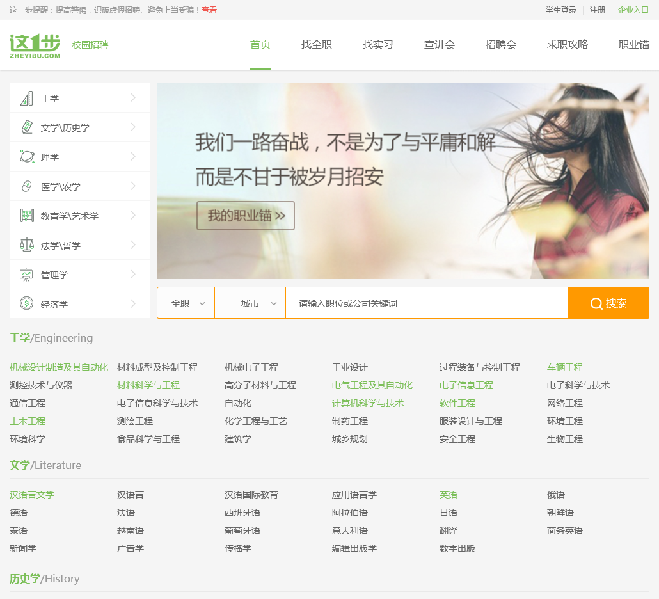Open 数字出版 major
The image size is (659, 599).
(x=457, y=548)
